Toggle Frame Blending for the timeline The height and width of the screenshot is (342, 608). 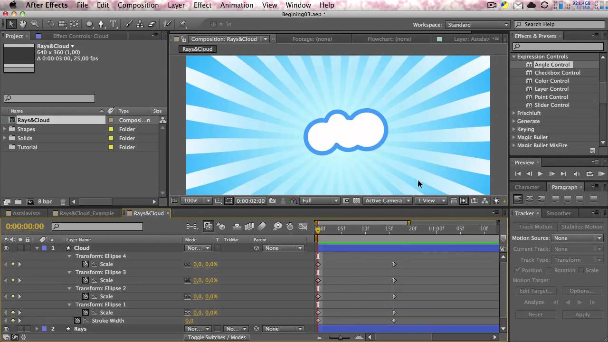249,227
